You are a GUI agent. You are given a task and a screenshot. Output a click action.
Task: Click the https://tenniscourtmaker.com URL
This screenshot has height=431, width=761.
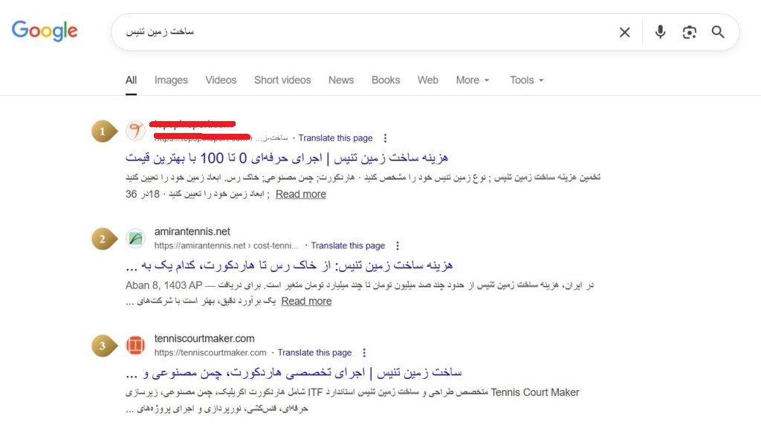pyautogui.click(x=210, y=352)
